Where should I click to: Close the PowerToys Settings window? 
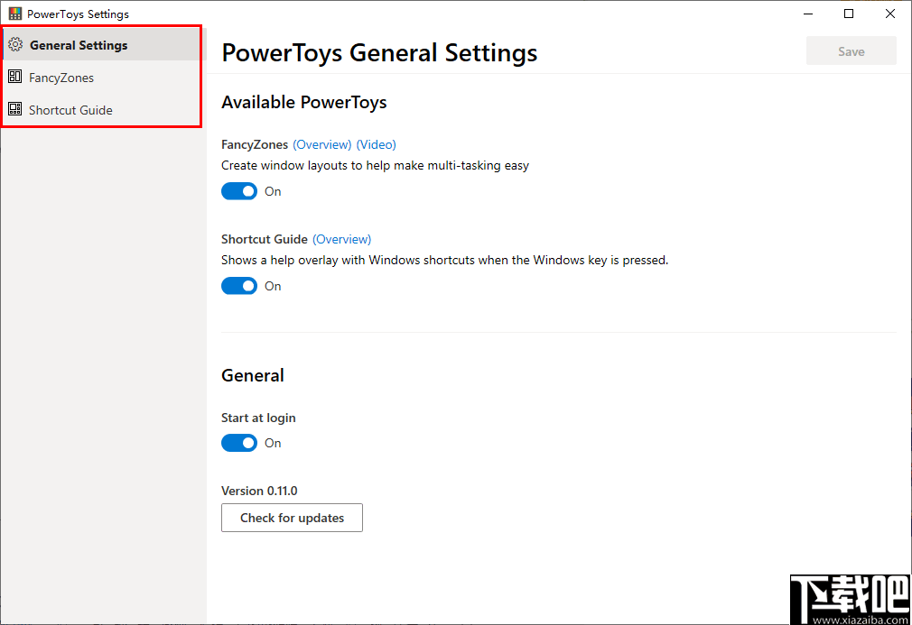[x=889, y=14]
